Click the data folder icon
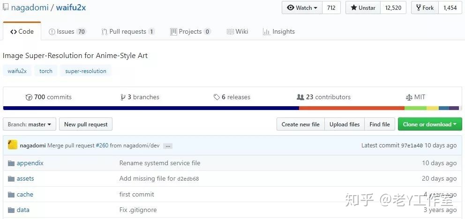 [11, 210]
